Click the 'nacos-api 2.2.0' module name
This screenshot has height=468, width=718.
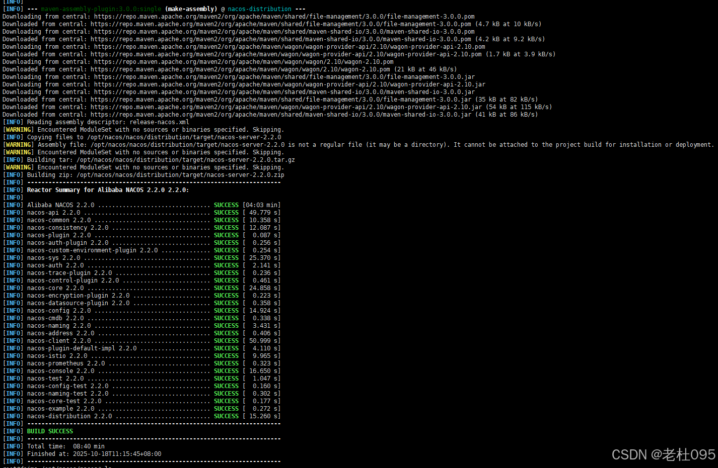pyautogui.click(x=53, y=213)
